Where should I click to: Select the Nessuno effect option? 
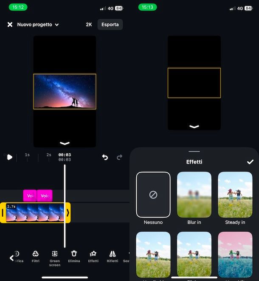(x=153, y=195)
